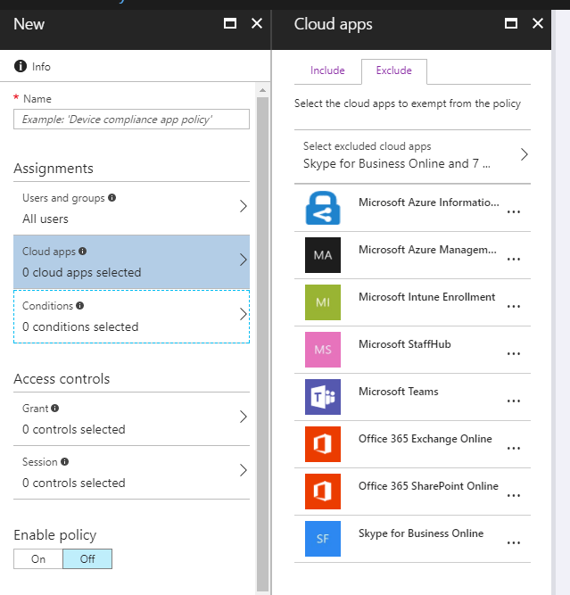Expand the Grant controls chevron
Image resolution: width=570 pixels, height=595 pixels.
244,417
